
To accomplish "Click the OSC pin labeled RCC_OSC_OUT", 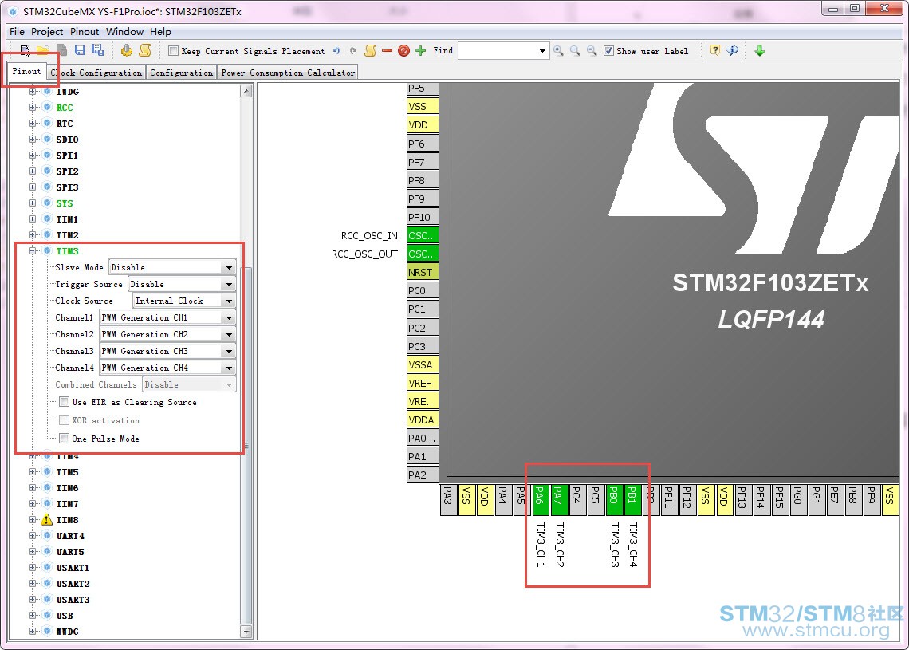I will point(423,254).
